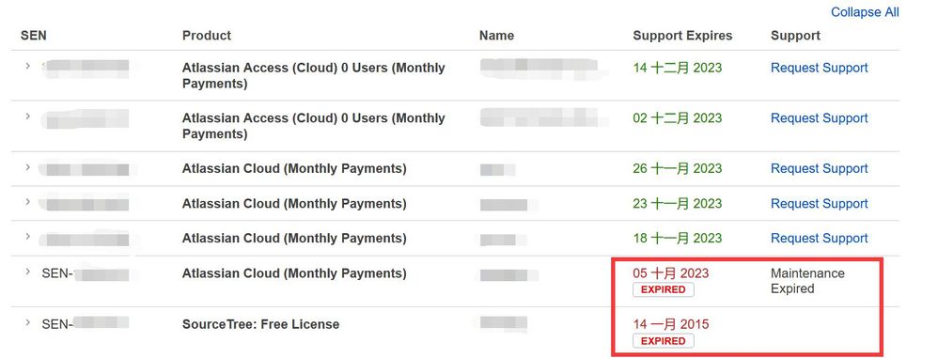The width and height of the screenshot is (938, 358).
Task: Expand the row expiring 05 十月 2023
Action: point(27,272)
